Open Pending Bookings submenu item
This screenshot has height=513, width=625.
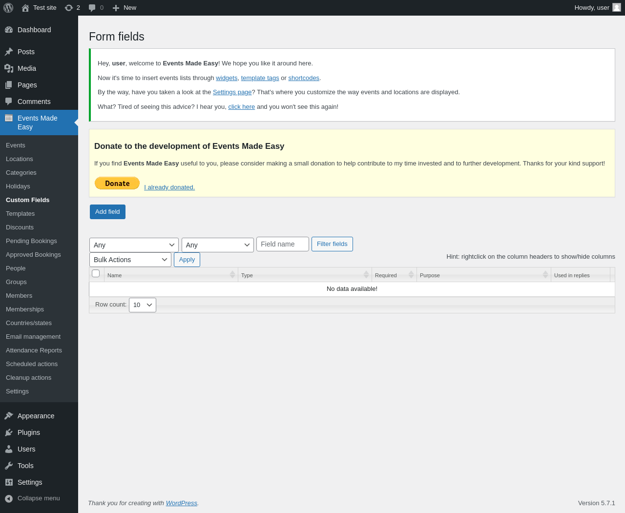31,241
